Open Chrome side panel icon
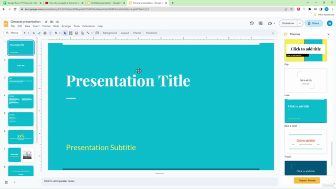Image resolution: width=336 pixels, height=189 pixels. click(321, 9)
